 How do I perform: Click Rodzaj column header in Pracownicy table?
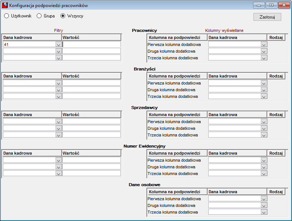coord(276,37)
